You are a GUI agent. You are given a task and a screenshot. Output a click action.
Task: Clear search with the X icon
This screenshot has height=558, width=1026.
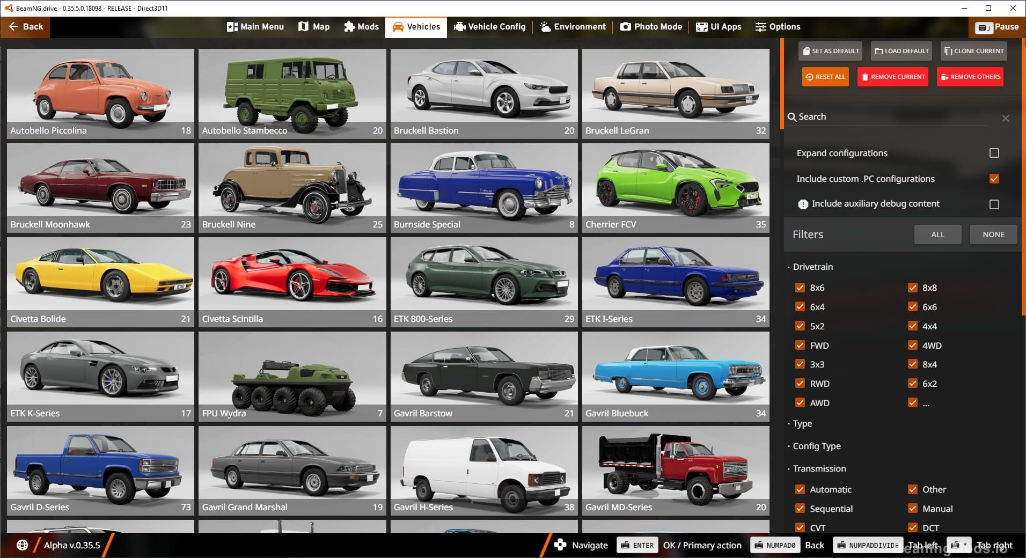pyautogui.click(x=1006, y=118)
